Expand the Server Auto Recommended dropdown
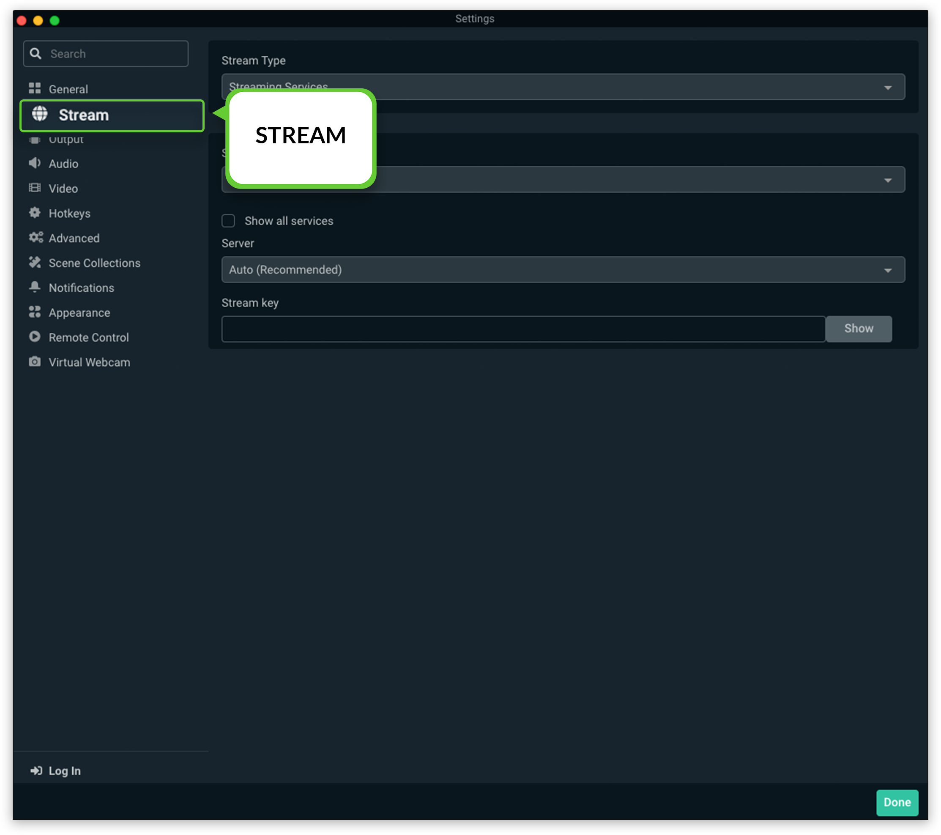 (x=887, y=269)
